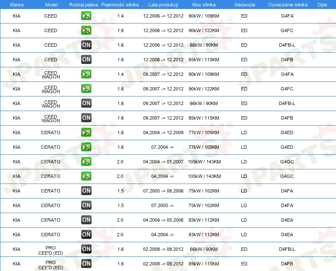
Task: Click petrol icon in CERATO 07.2004 row
Action: 86,147
